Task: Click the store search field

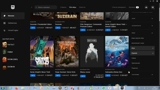Action: click(x=46, y=7)
